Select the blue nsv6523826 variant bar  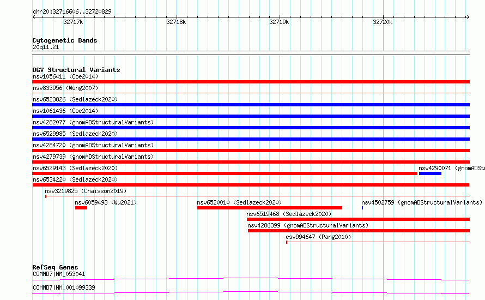[x=251, y=105]
